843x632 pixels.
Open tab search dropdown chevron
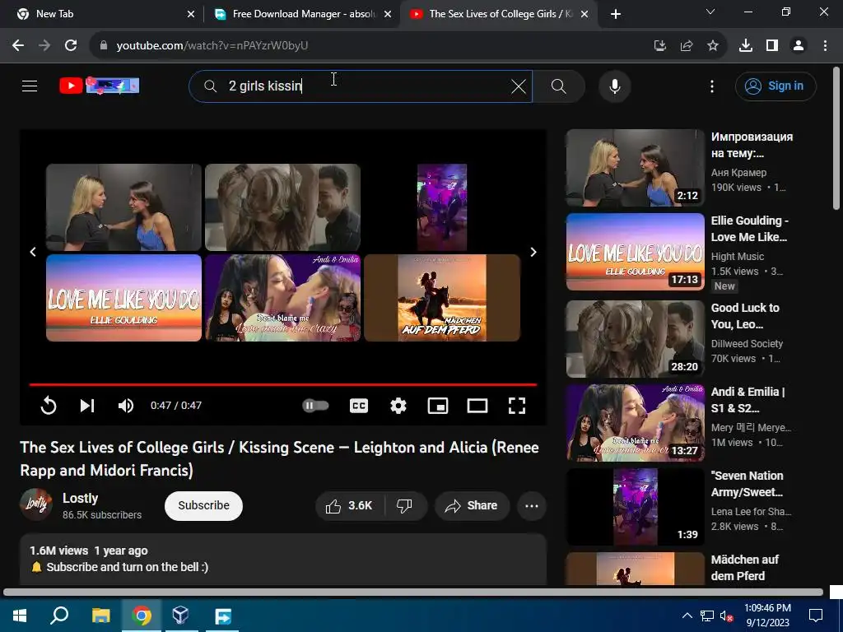(710, 12)
